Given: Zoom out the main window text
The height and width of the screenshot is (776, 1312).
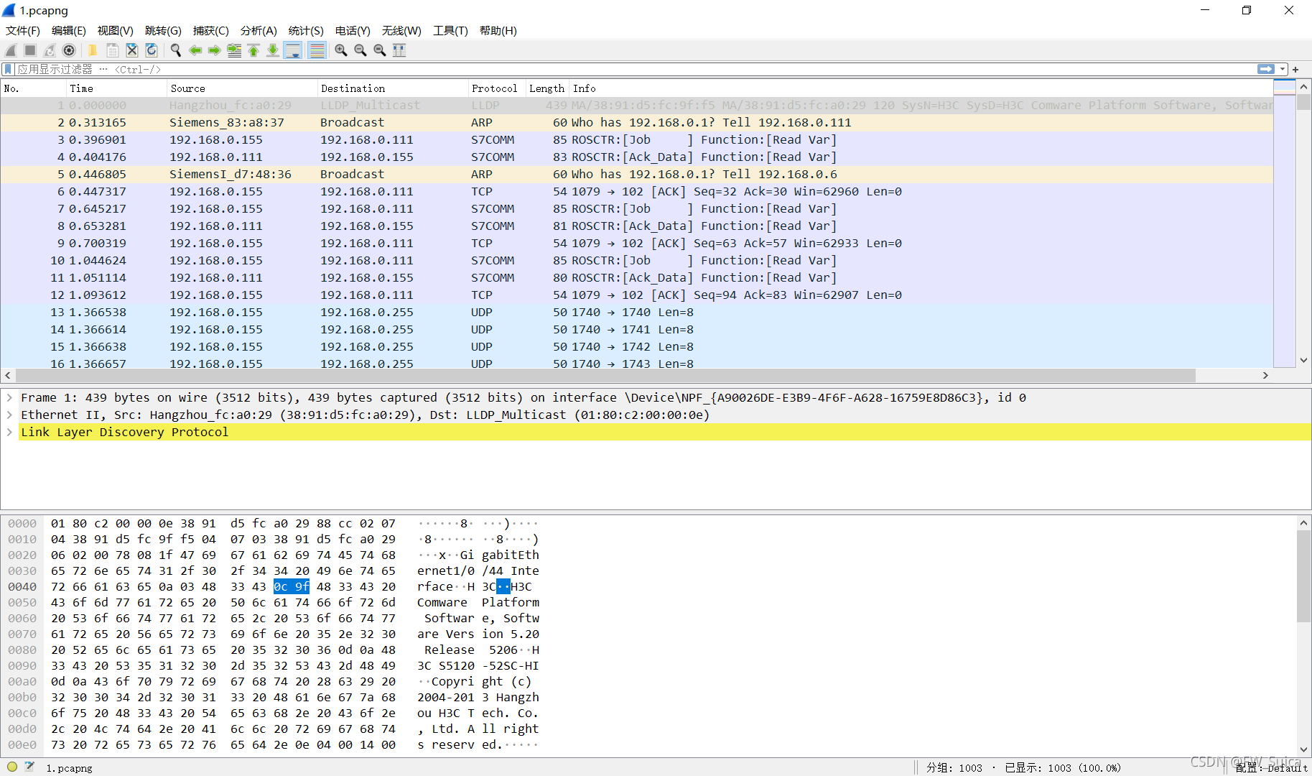Looking at the screenshot, I should click(360, 50).
